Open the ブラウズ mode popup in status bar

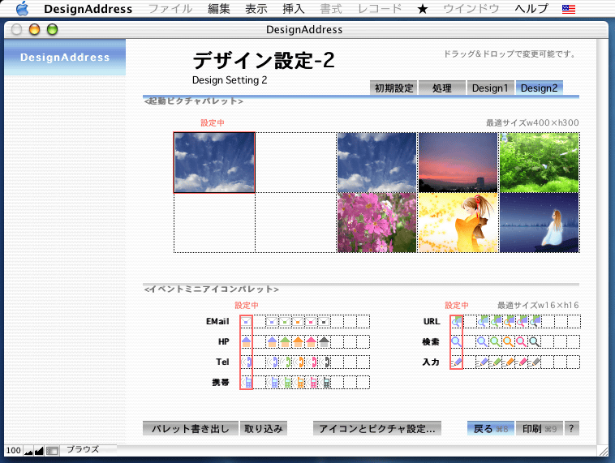(x=88, y=450)
